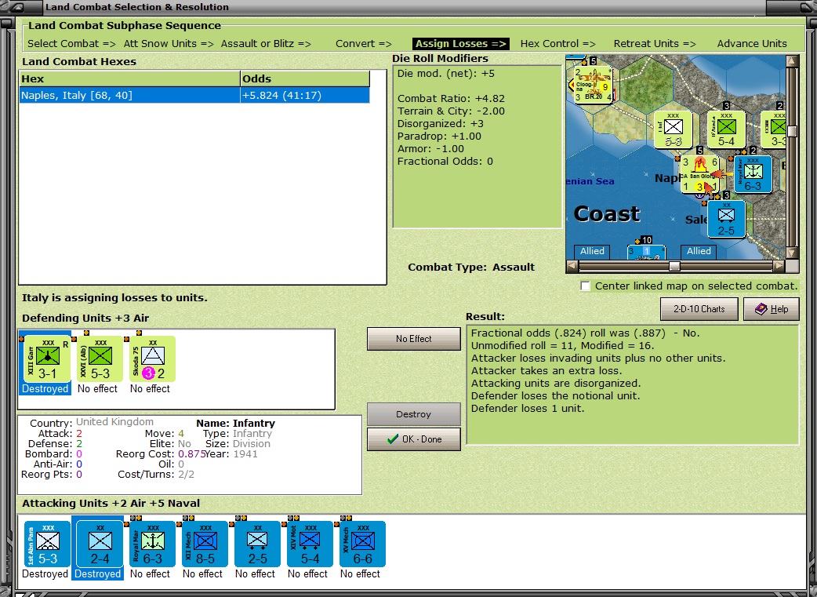
Task: Click the naval counter at map bottom
Action: [x=646, y=252]
